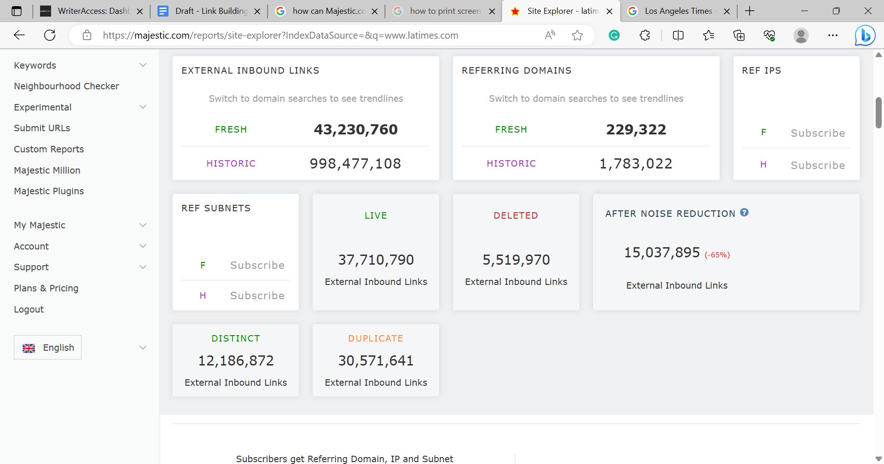
Task: Open Settings and more menu
Action: (833, 35)
